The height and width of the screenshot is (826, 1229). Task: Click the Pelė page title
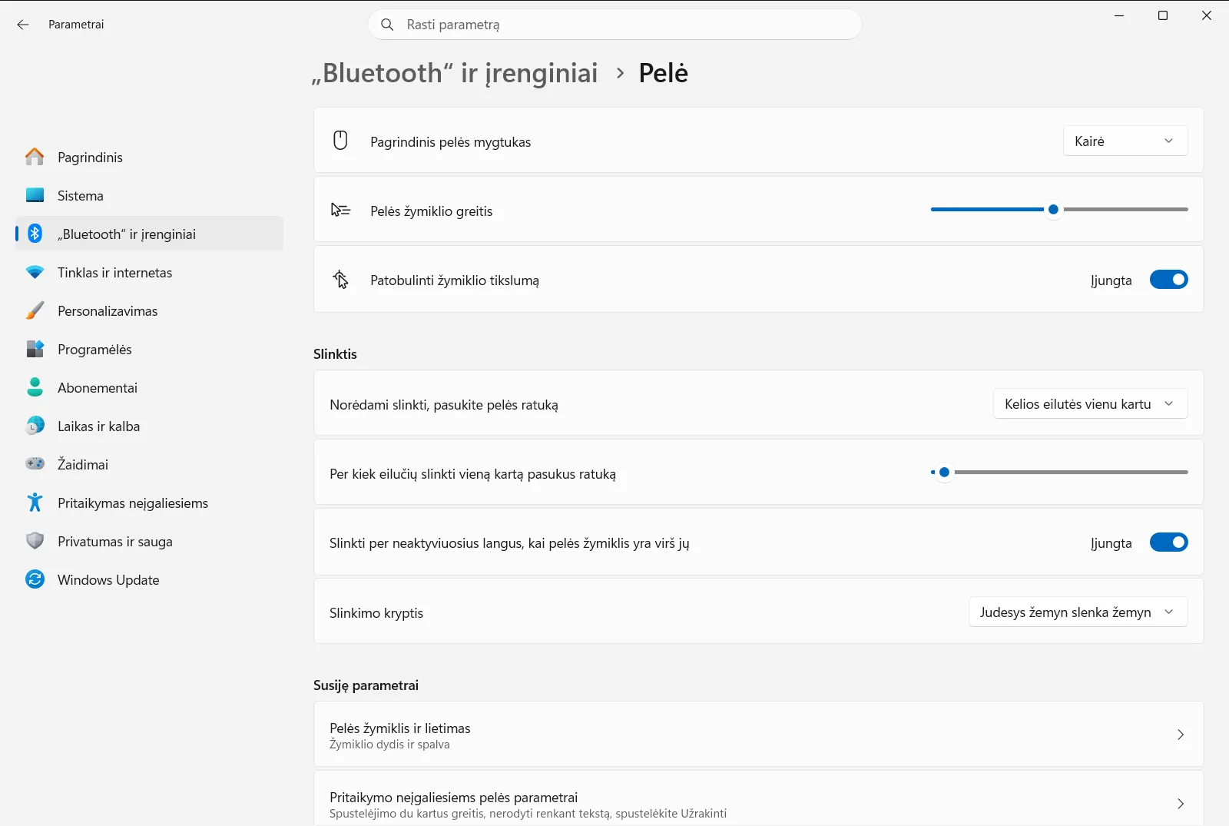tap(664, 73)
